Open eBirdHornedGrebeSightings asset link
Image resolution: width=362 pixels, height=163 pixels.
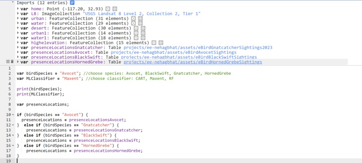pyautogui.click(x=193, y=62)
